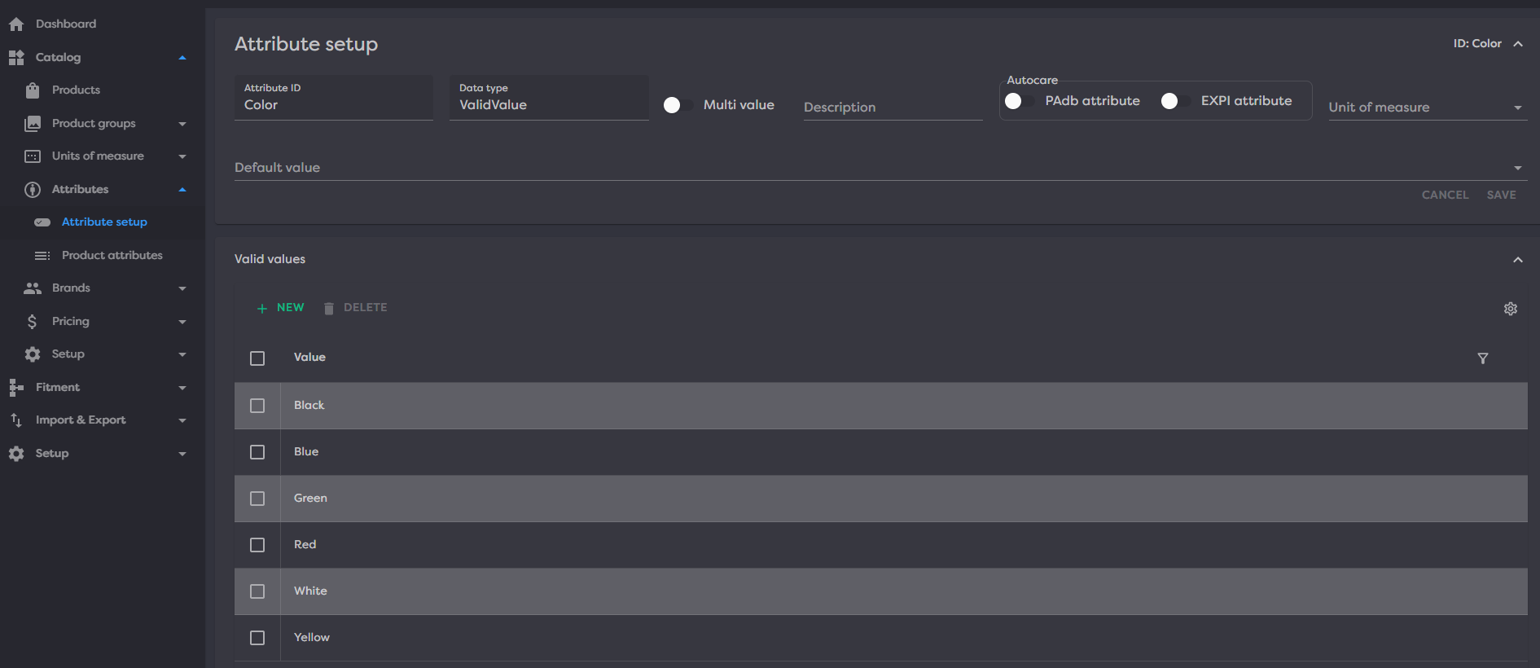Click the Pricing dollar sign icon
Screen dimensions: 1540x668
[33, 322]
